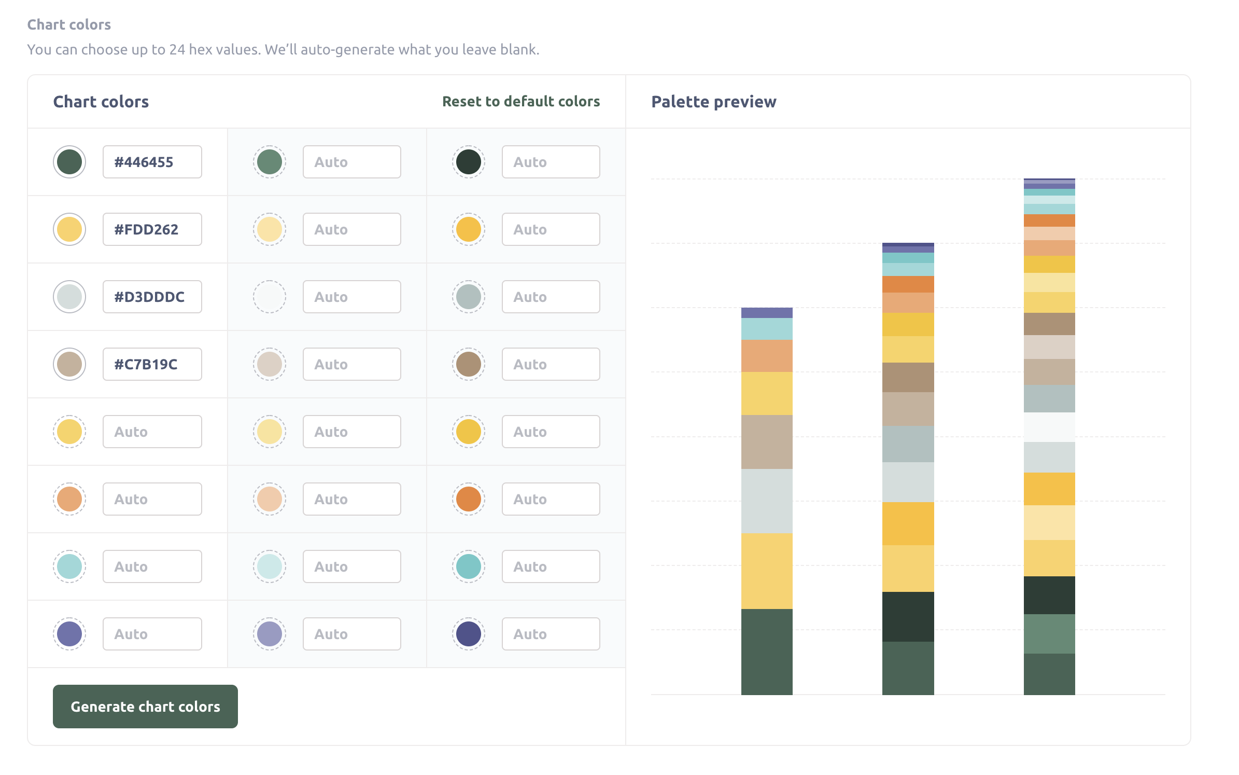Open the #446455 dark green color swatch
The width and height of the screenshot is (1239, 775).
(69, 161)
